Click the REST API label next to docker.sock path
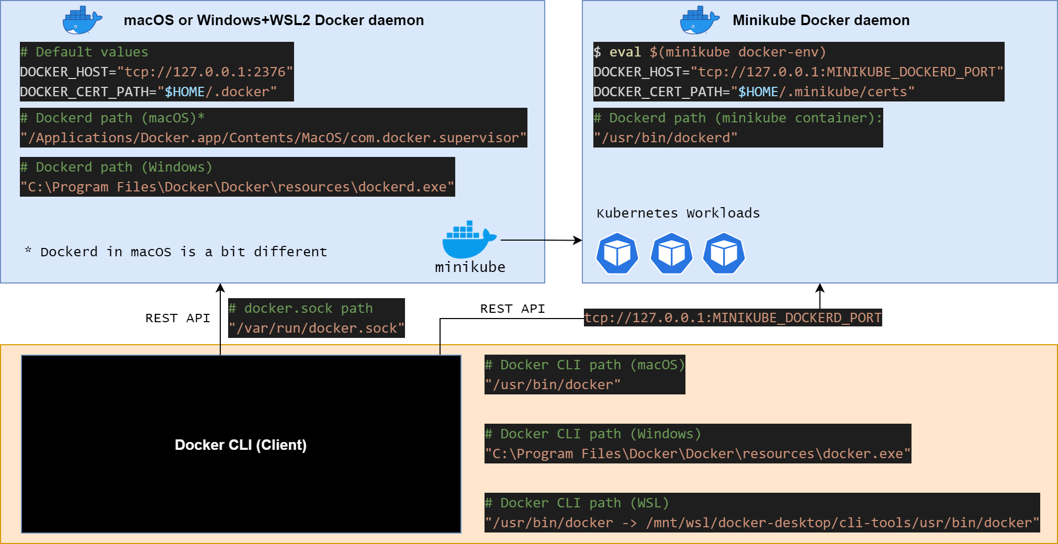The height and width of the screenshot is (544, 1058). click(178, 318)
